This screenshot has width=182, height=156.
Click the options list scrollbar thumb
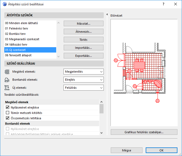click(x=101, y=109)
